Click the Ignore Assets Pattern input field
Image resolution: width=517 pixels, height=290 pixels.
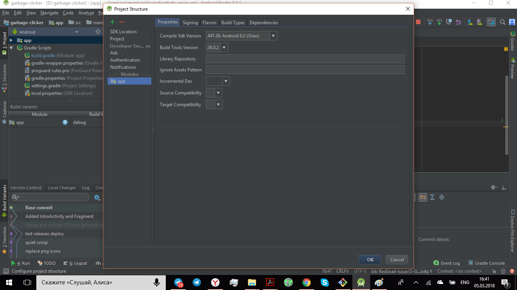(305, 69)
